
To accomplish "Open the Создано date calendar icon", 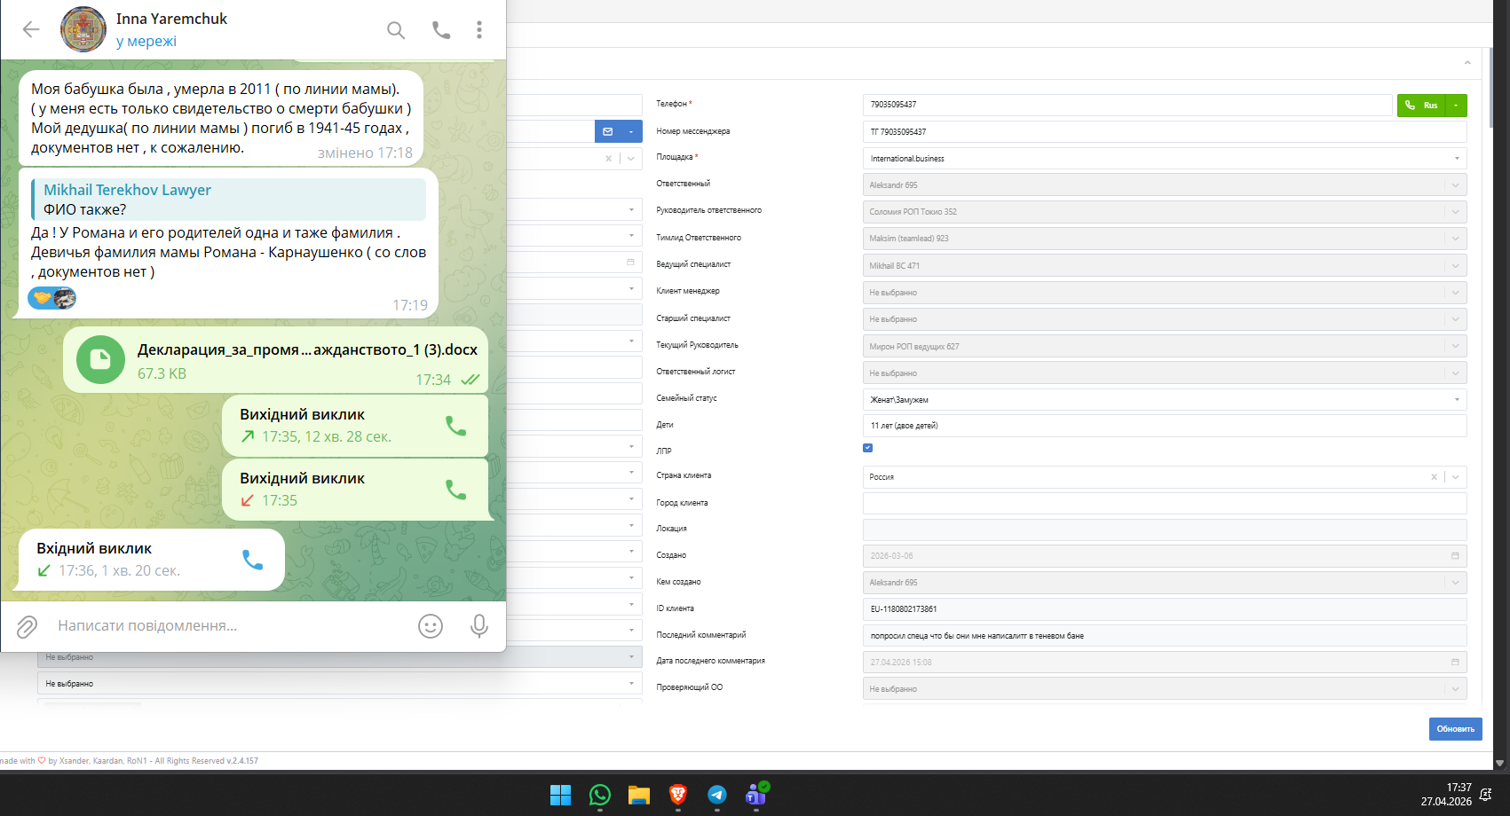I will click(x=1455, y=556).
